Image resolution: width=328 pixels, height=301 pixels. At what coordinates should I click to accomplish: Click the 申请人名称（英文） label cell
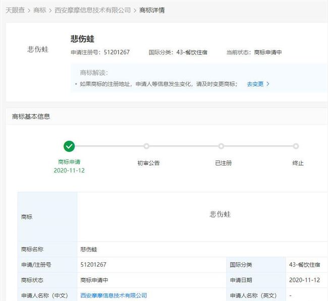point(256,295)
